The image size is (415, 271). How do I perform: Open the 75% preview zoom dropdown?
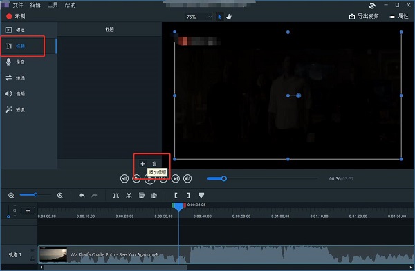[x=199, y=17]
